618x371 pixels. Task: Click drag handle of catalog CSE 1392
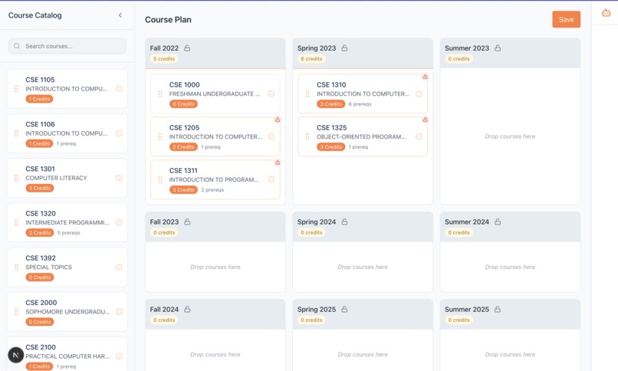pyautogui.click(x=16, y=267)
